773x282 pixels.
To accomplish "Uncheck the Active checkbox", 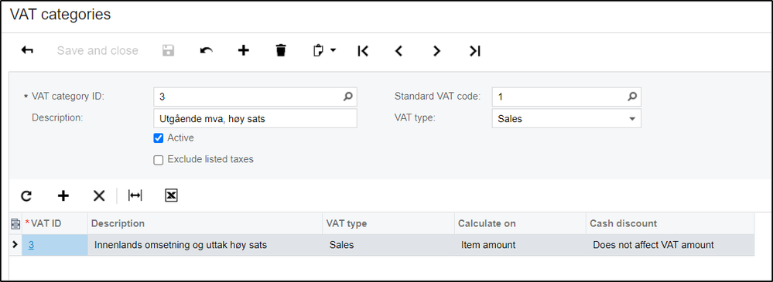I will point(159,138).
